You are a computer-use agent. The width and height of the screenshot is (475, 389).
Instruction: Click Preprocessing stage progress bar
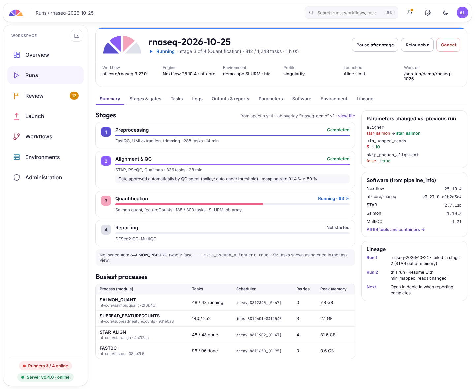point(233,135)
